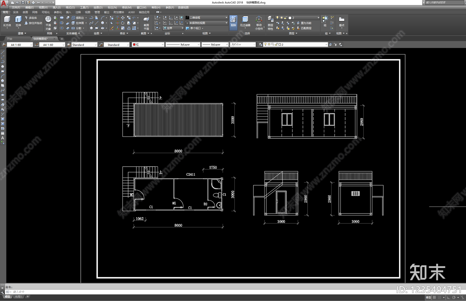Screen dimensions: 466x301
Task: Open the 未保存的视图 saved views dropdown
Action: click(x=206, y=23)
